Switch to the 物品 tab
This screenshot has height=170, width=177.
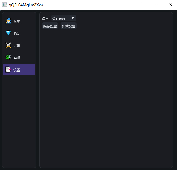click(17, 34)
